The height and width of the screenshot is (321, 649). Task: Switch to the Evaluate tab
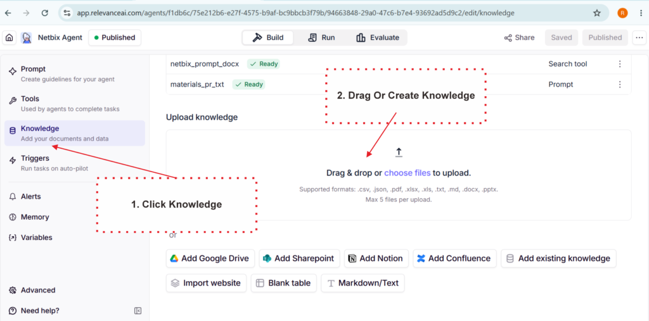coord(378,37)
